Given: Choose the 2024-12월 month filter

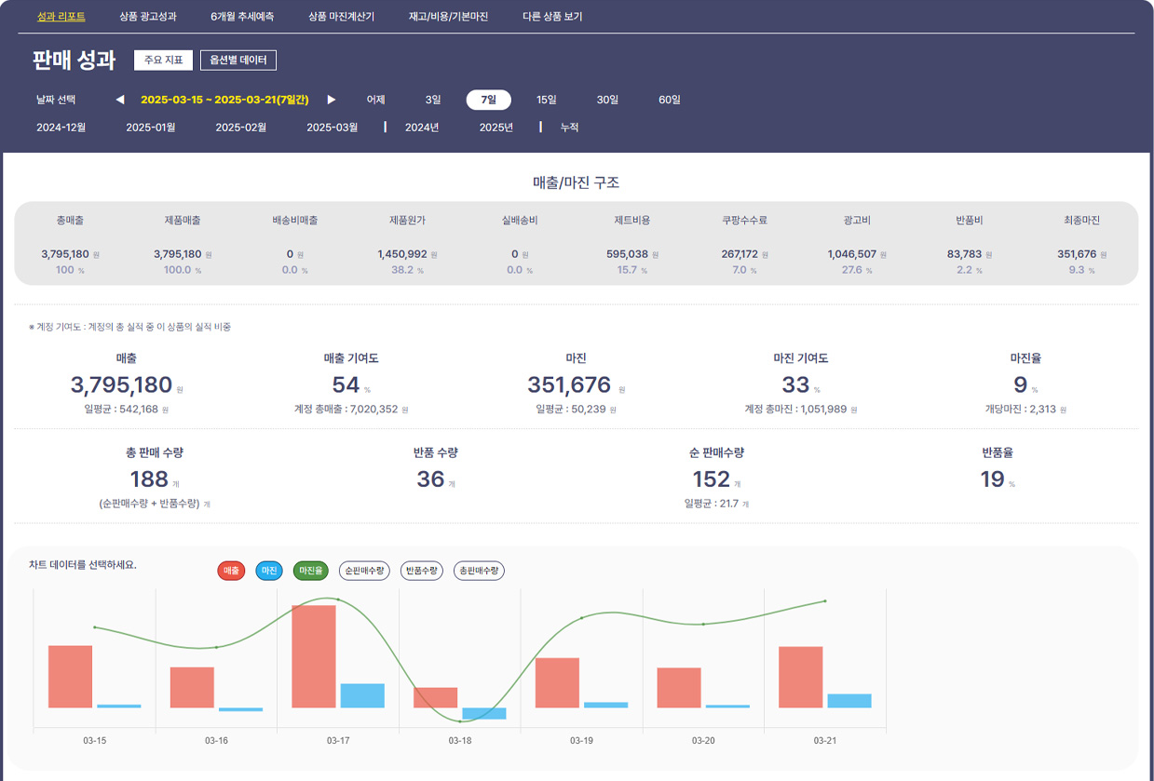Looking at the screenshot, I should pyautogui.click(x=61, y=128).
